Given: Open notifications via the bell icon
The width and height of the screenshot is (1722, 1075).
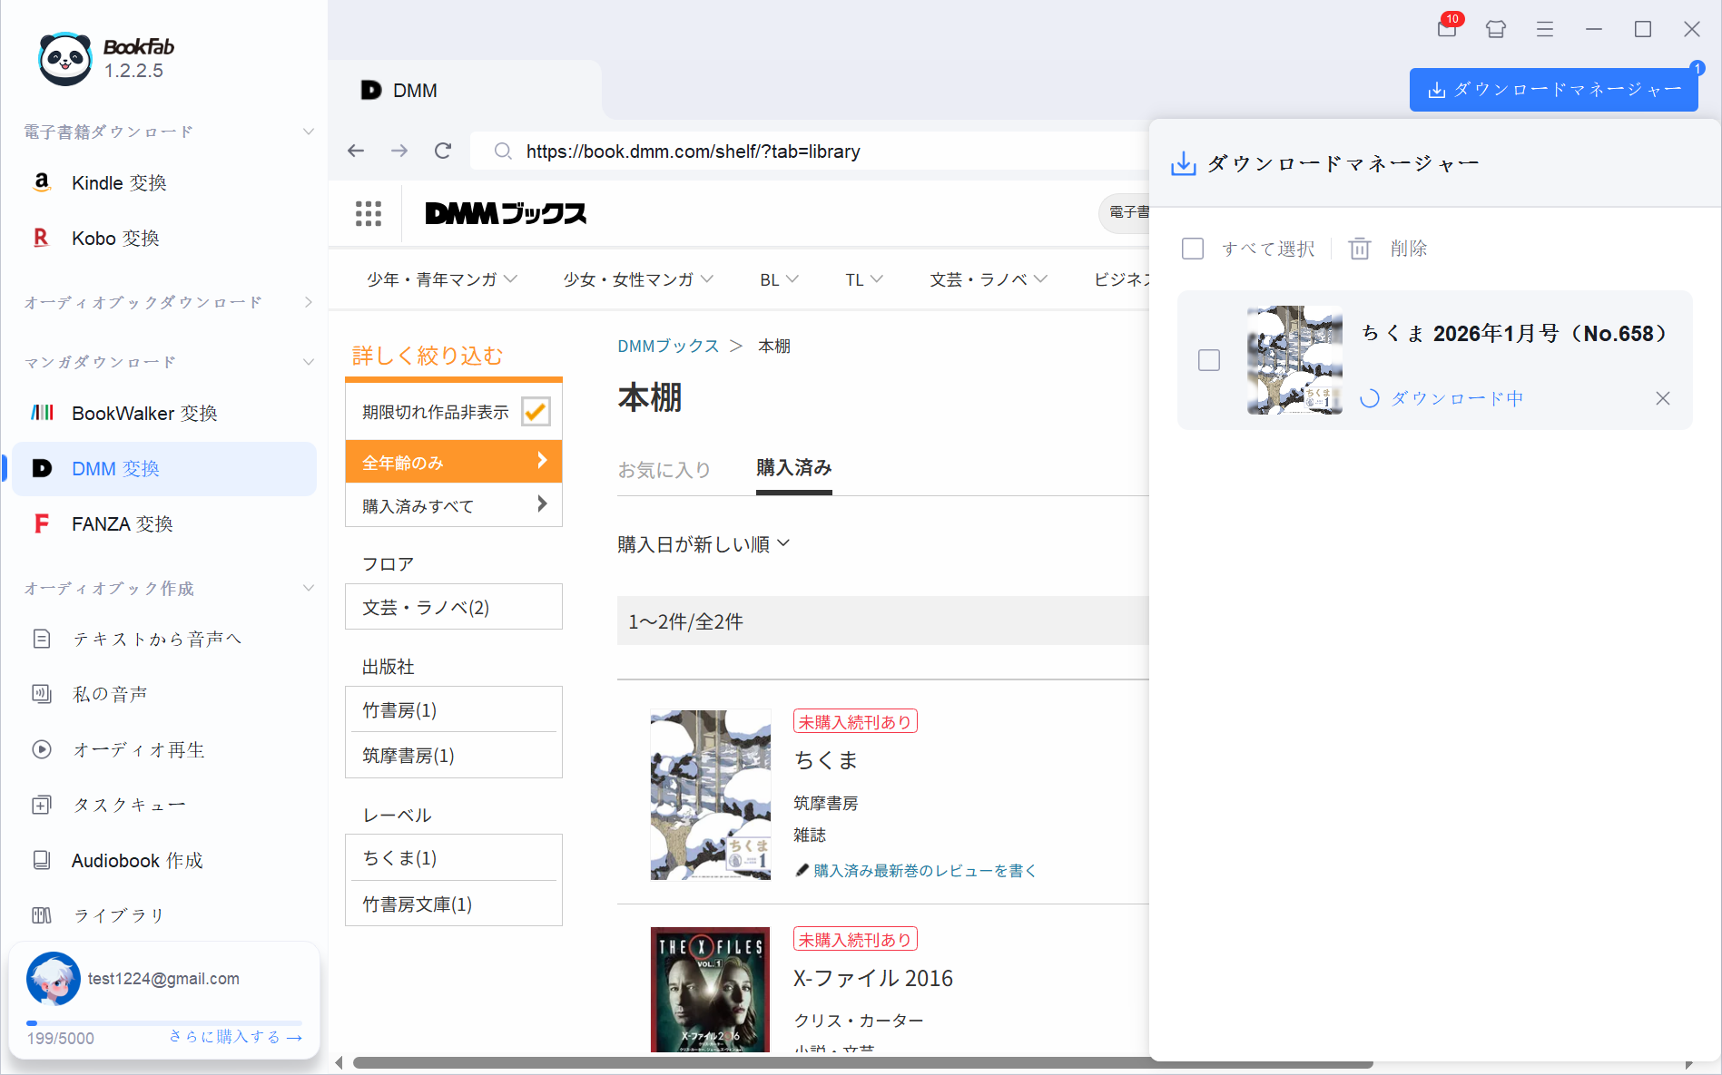Looking at the screenshot, I should click(x=1447, y=28).
